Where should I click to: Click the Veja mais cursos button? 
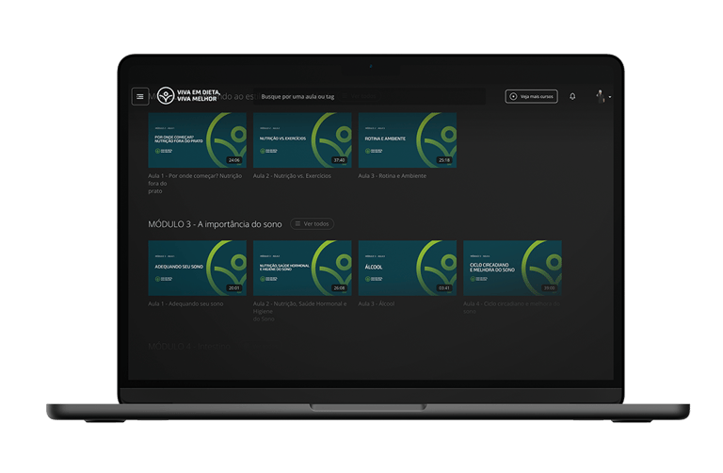tap(531, 96)
